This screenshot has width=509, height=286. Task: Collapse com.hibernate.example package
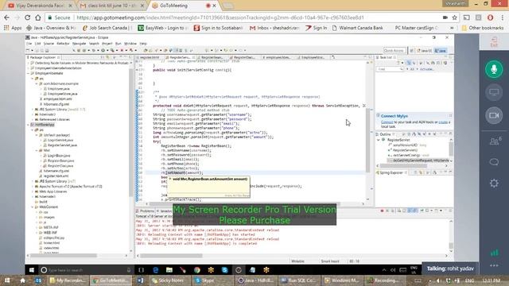point(37,83)
